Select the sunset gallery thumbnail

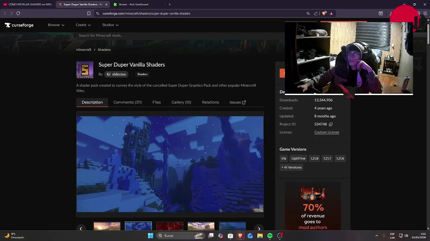point(107,226)
